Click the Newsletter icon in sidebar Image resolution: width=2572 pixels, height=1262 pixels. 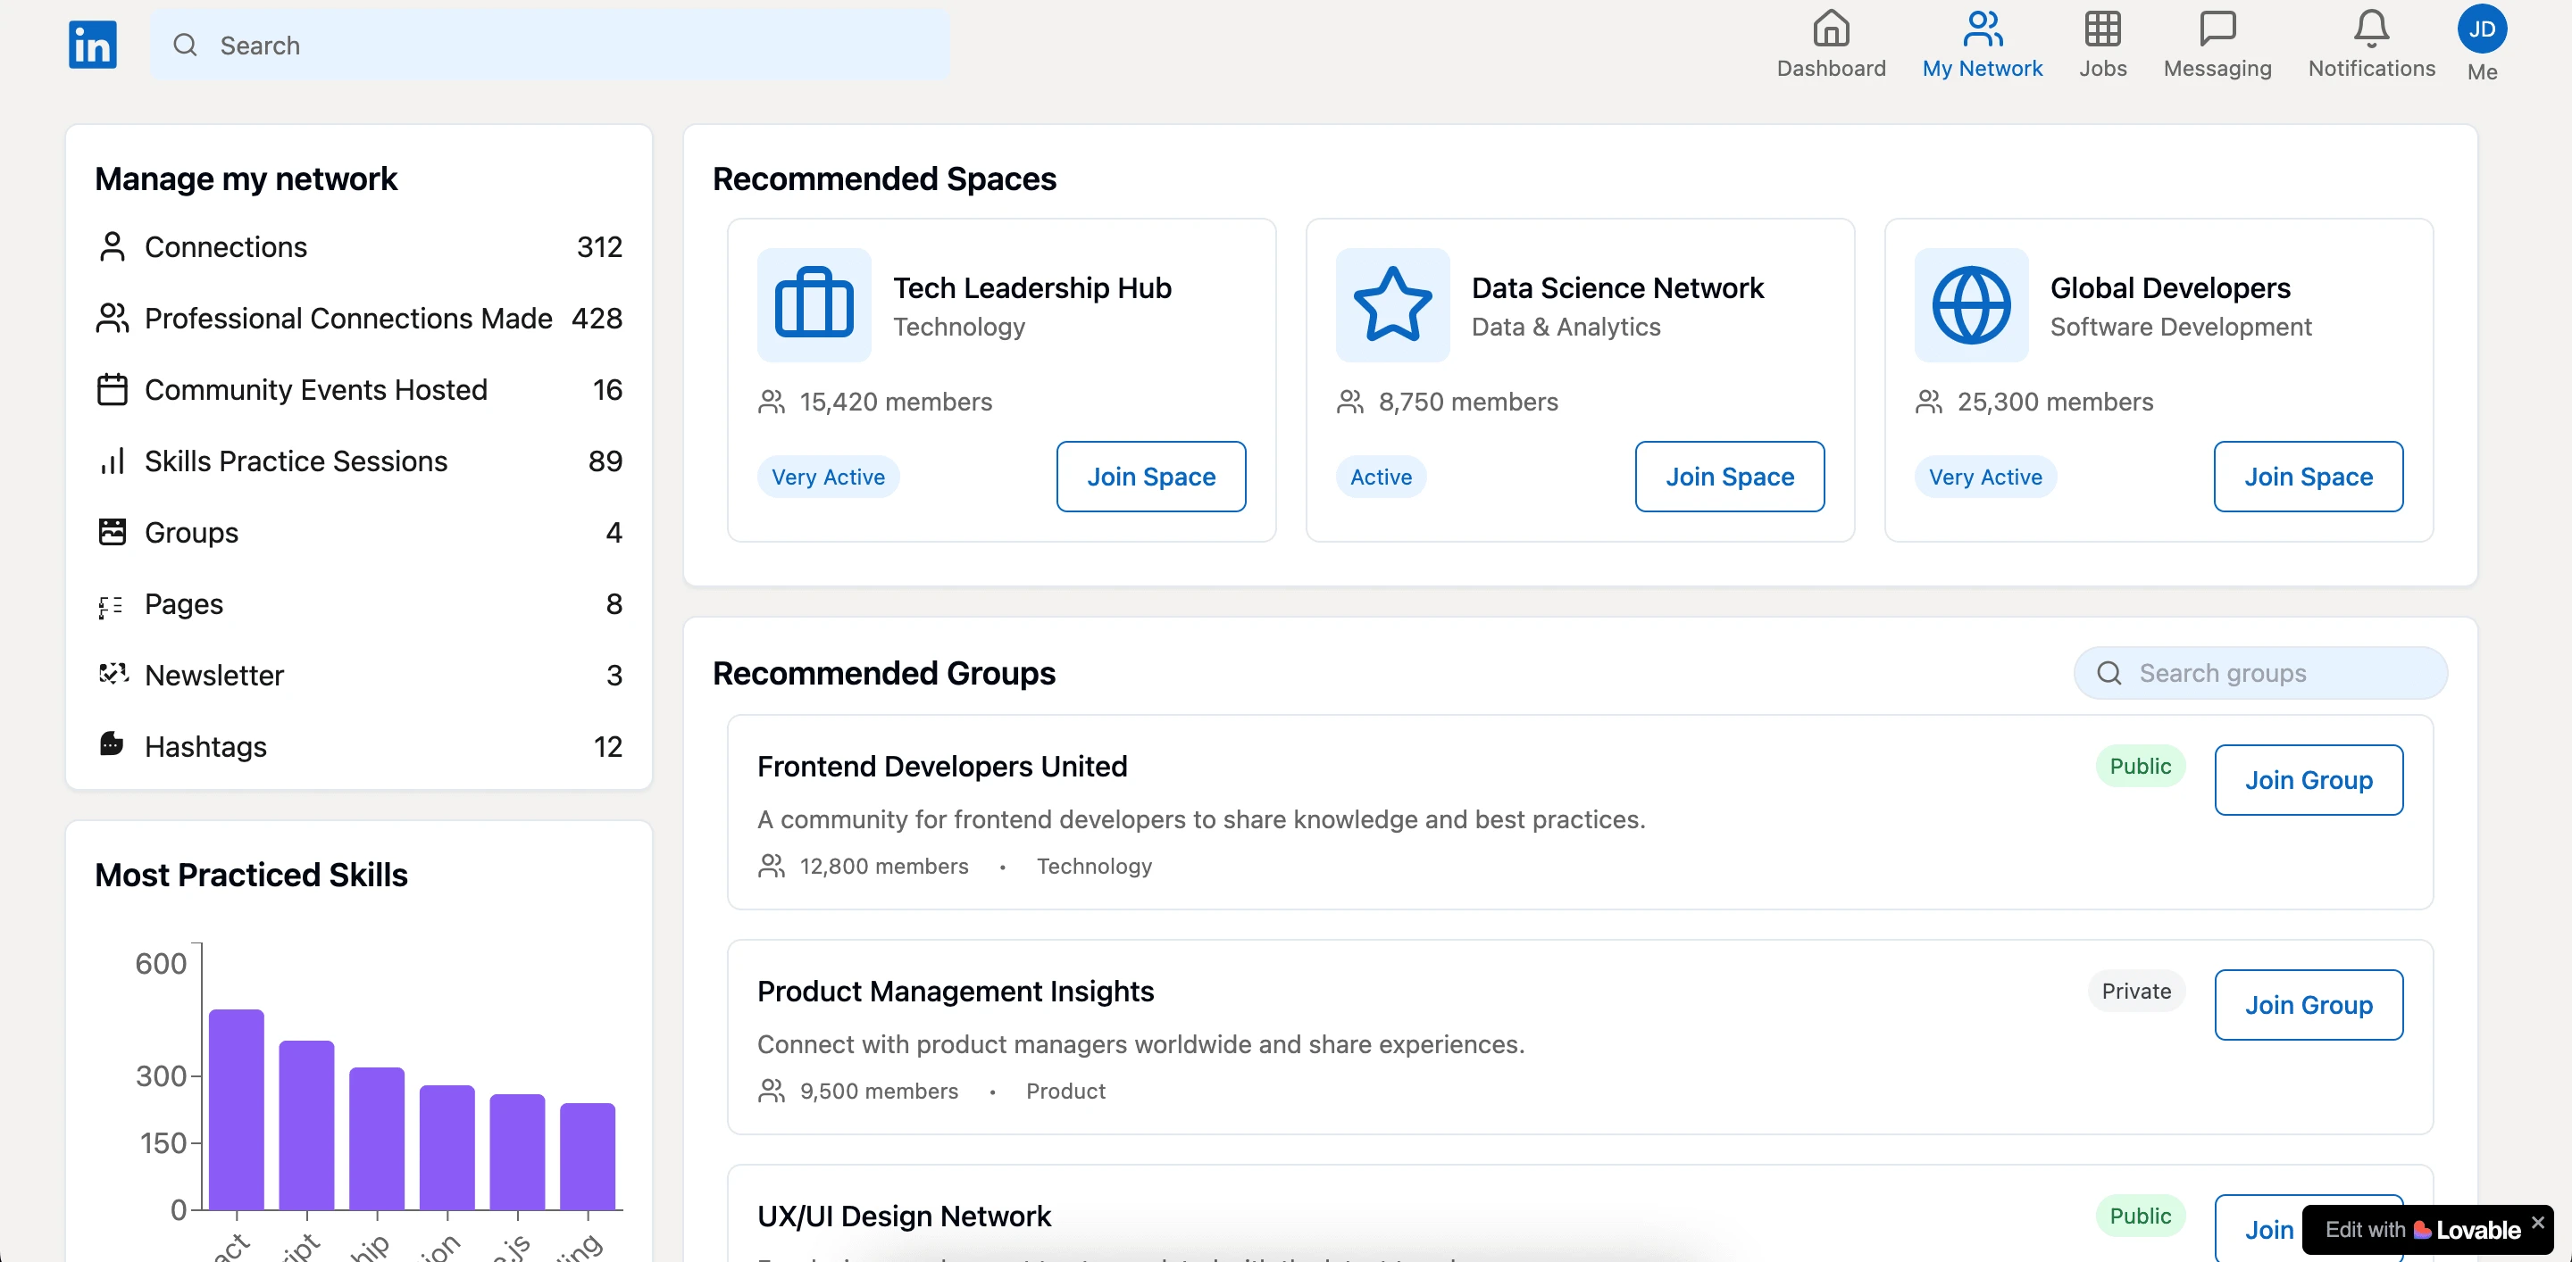(113, 674)
